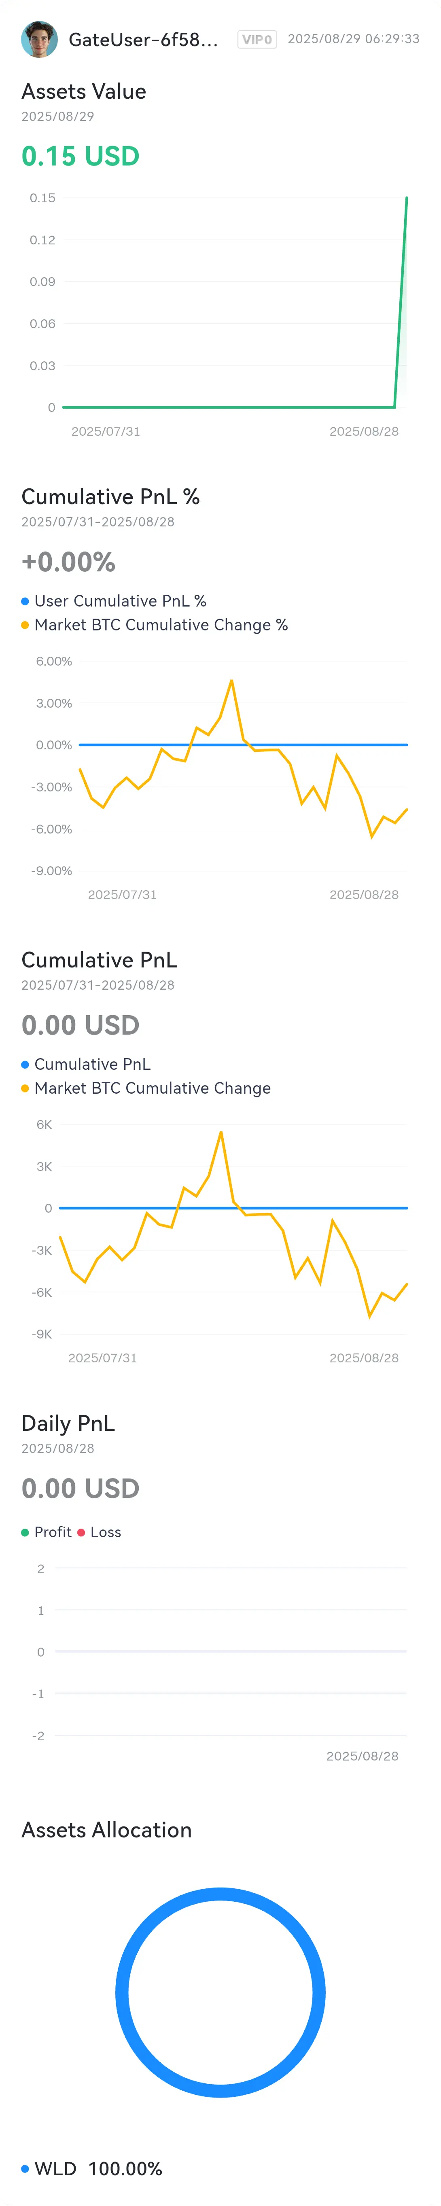Viewport: 441px width, 2206px height.
Task: Select the WLD 100.00% legend dot
Action: [25, 2168]
